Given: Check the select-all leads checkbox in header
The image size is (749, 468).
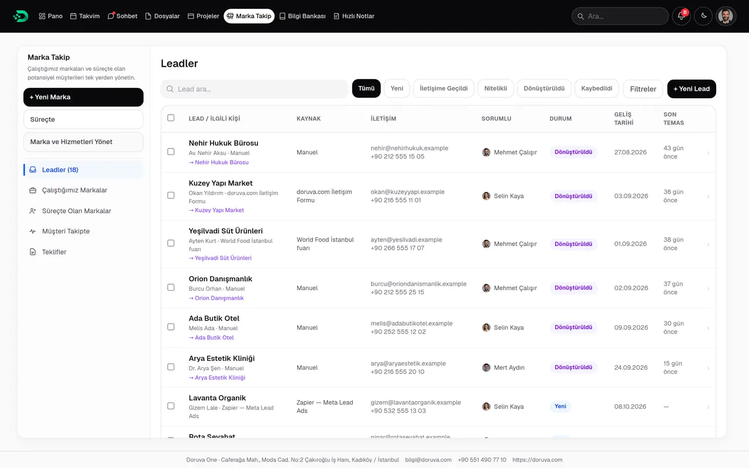Looking at the screenshot, I should [171, 118].
